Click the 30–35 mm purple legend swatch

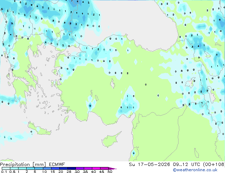coord(79,168)
